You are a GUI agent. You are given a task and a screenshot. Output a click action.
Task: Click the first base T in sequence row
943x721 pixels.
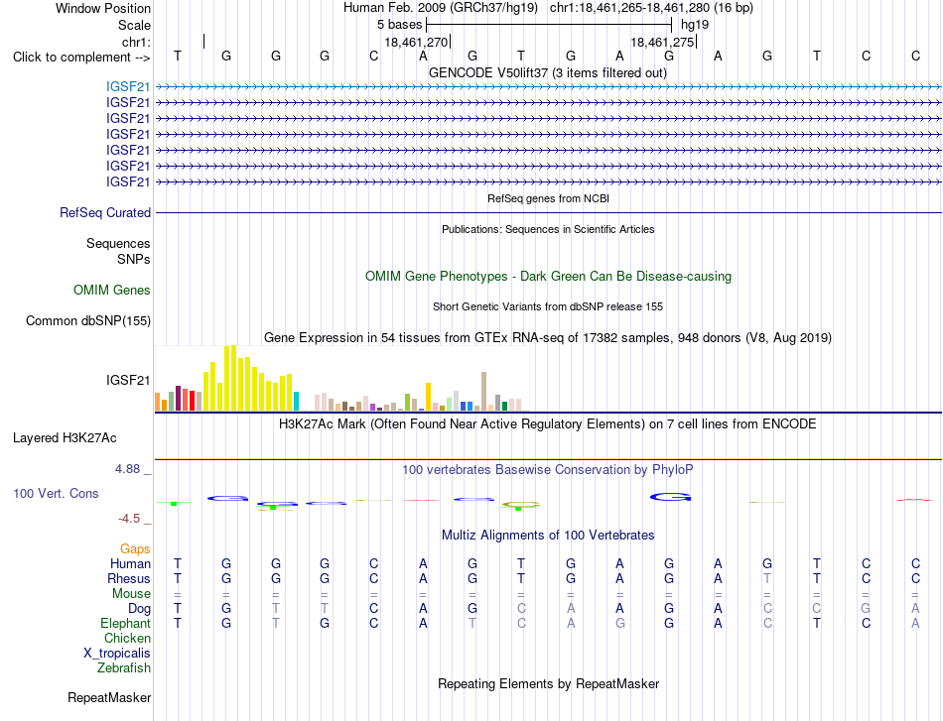click(x=178, y=56)
